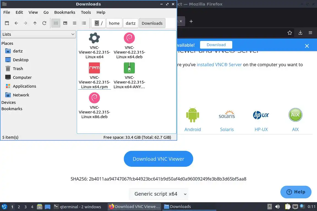Switch to virtual desktop 2
Viewport: 317px width, 211px height.
pyautogui.click(x=19, y=207)
